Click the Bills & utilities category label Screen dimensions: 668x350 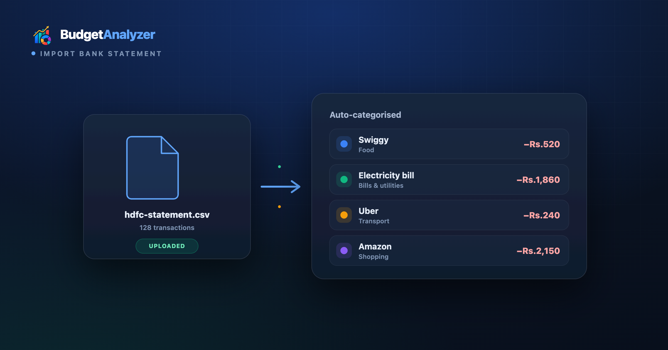click(x=381, y=186)
